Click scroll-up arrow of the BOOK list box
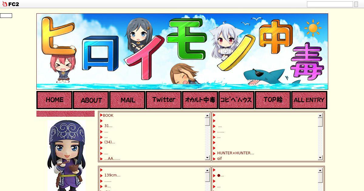The height and width of the screenshot is (191, 364). coord(207,116)
